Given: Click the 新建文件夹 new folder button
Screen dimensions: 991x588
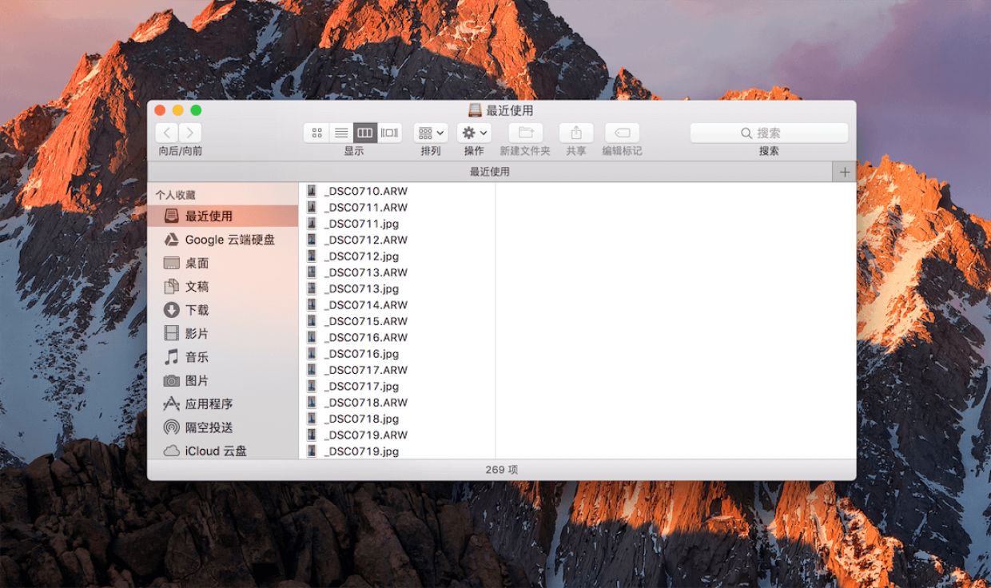Looking at the screenshot, I should click(x=525, y=133).
